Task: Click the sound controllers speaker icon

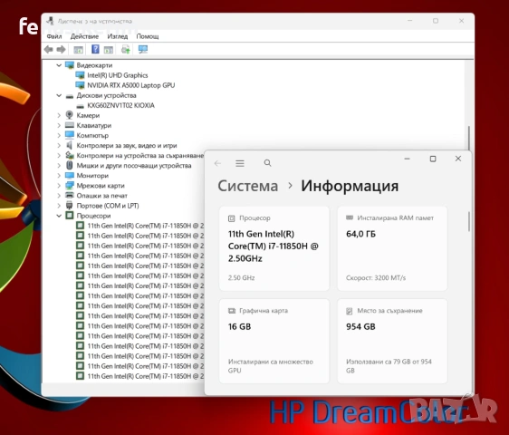Action: tap(69, 145)
